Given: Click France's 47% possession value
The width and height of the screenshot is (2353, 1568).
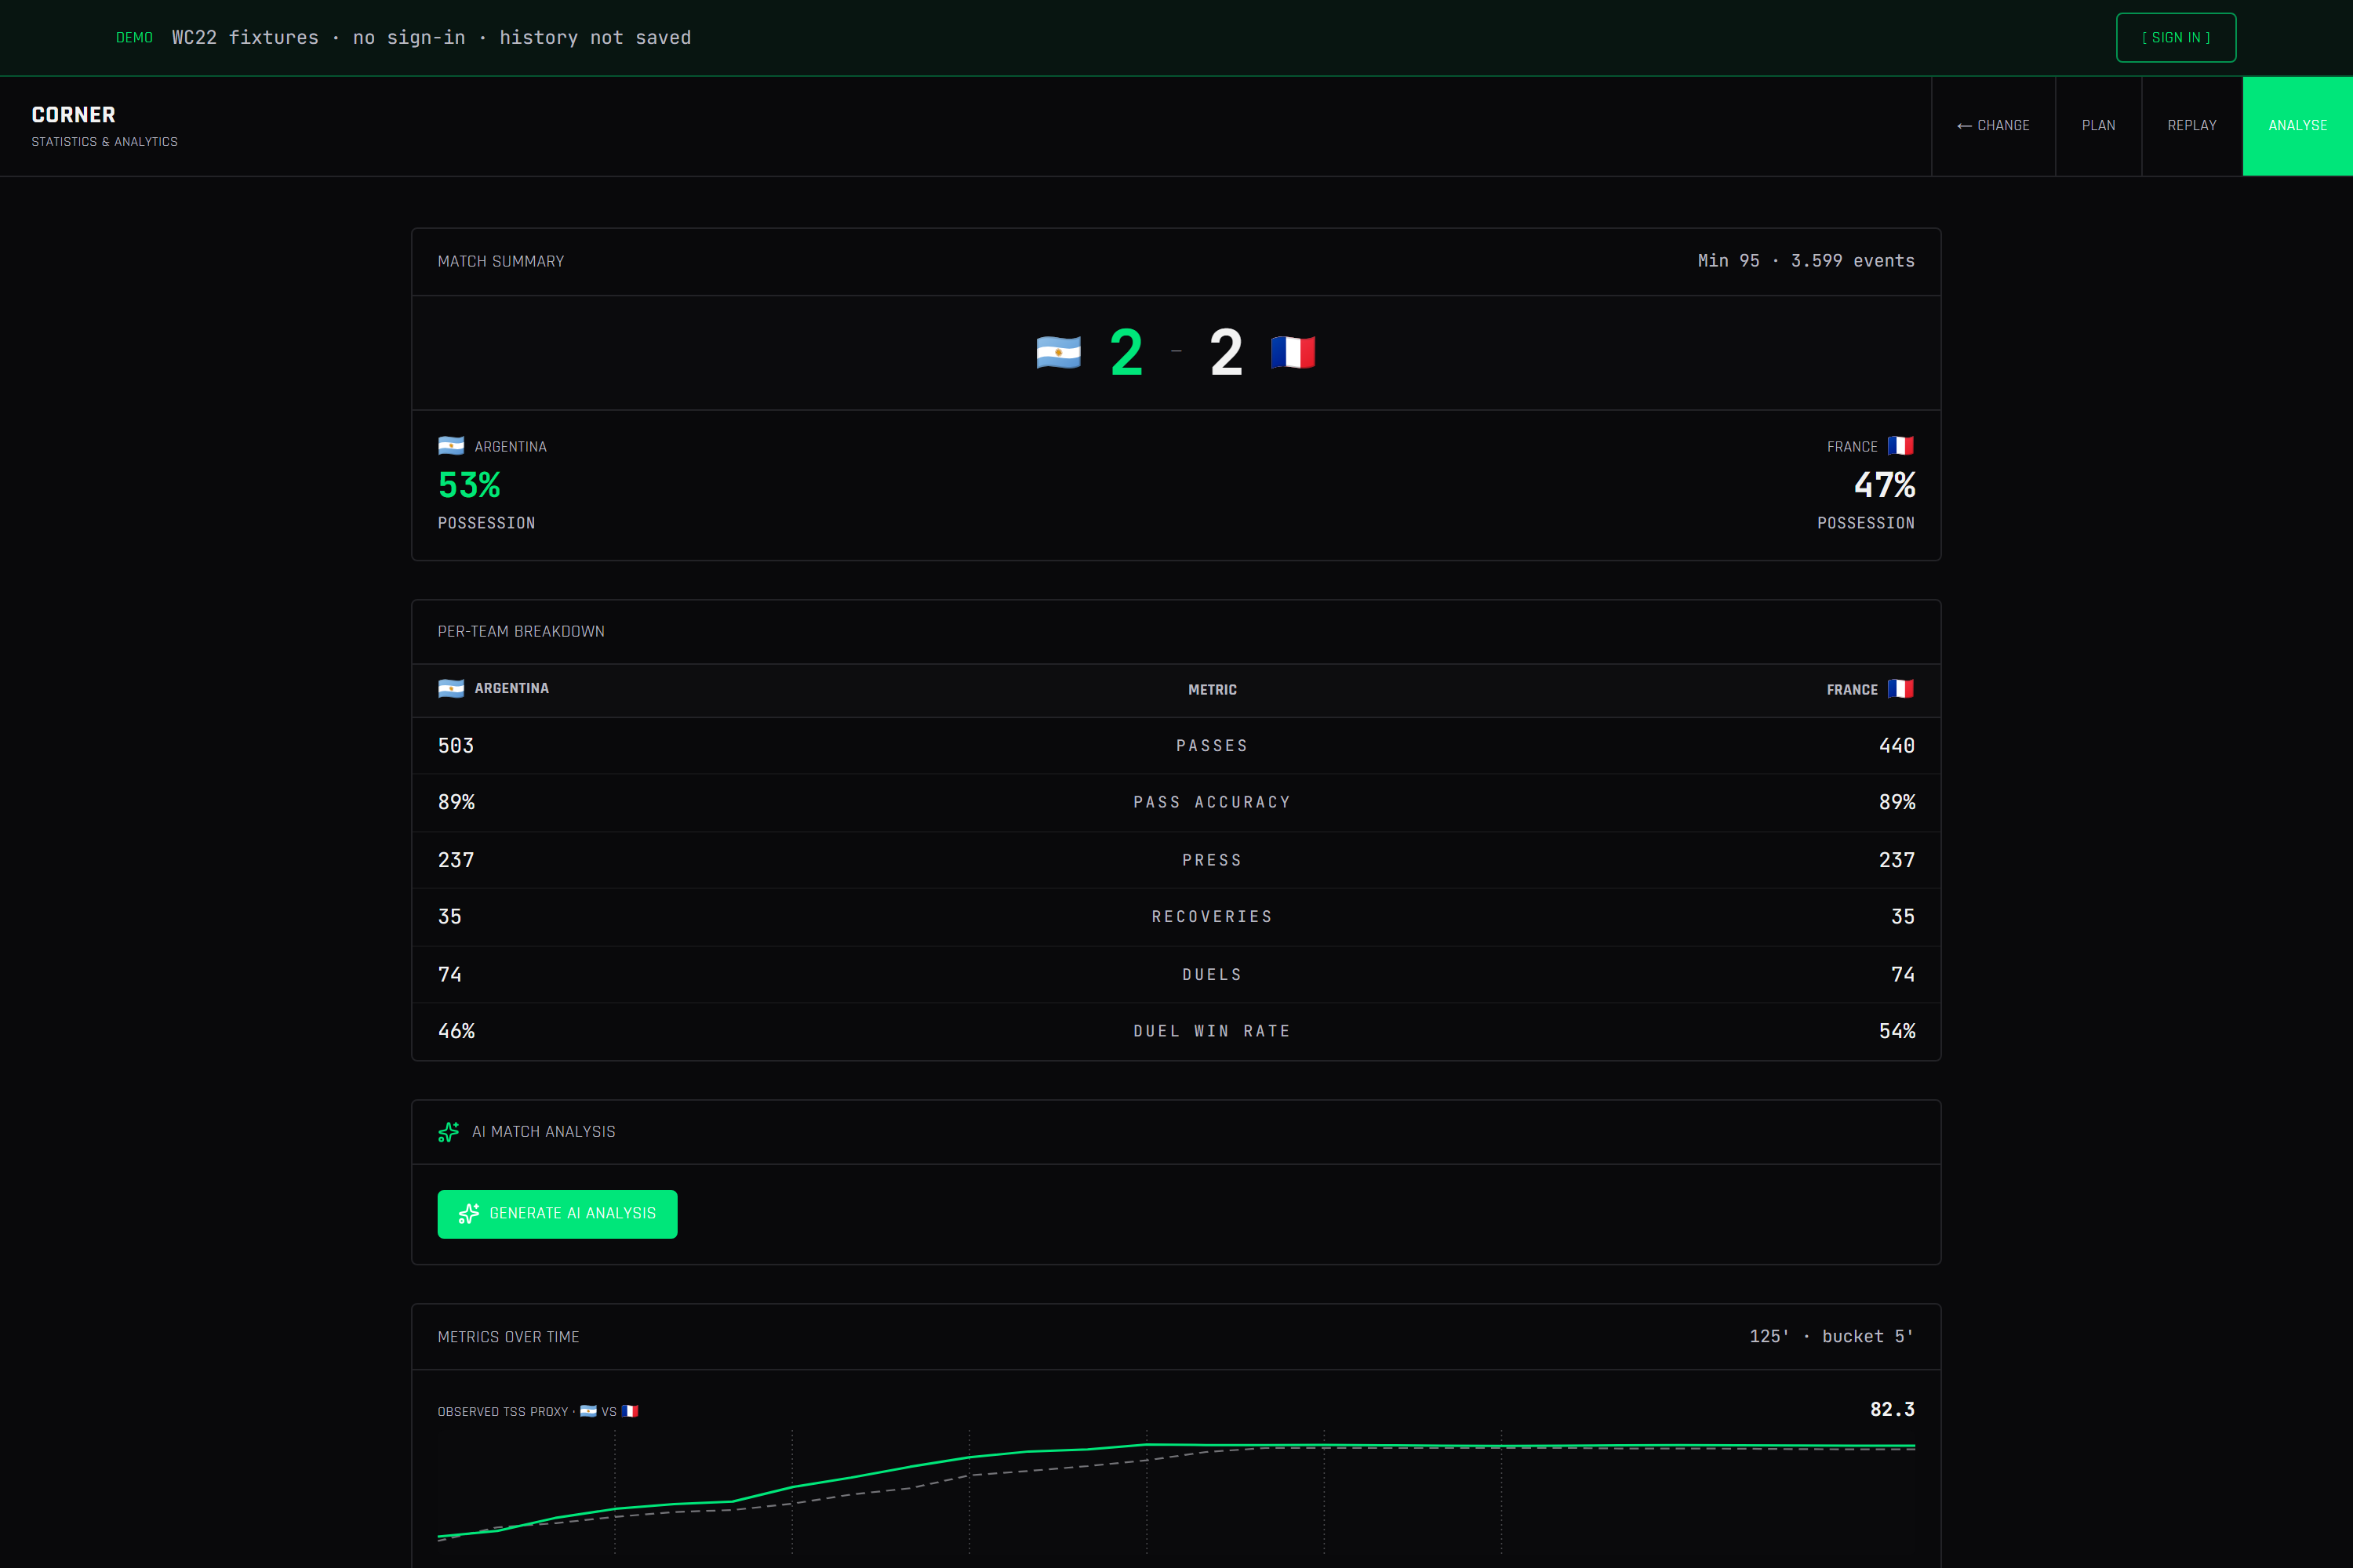Looking at the screenshot, I should click(1884, 485).
